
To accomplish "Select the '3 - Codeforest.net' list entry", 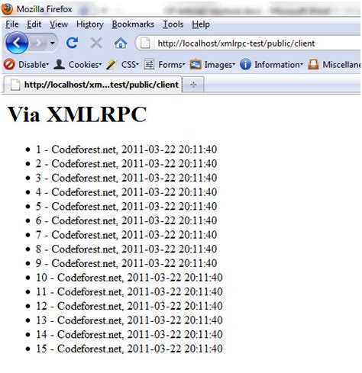I will coord(126,178).
